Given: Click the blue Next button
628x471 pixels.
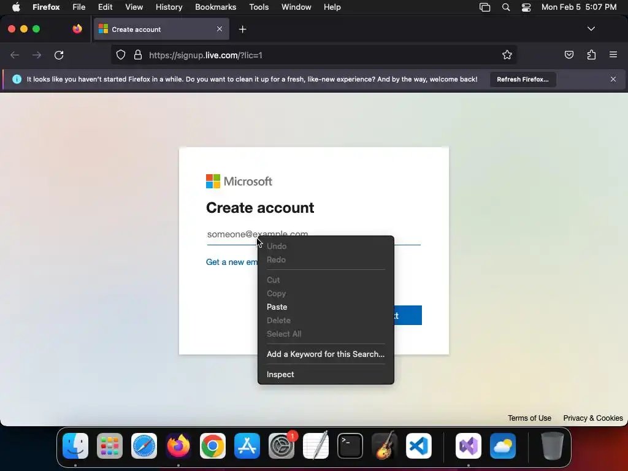Looking at the screenshot, I should click(408, 315).
